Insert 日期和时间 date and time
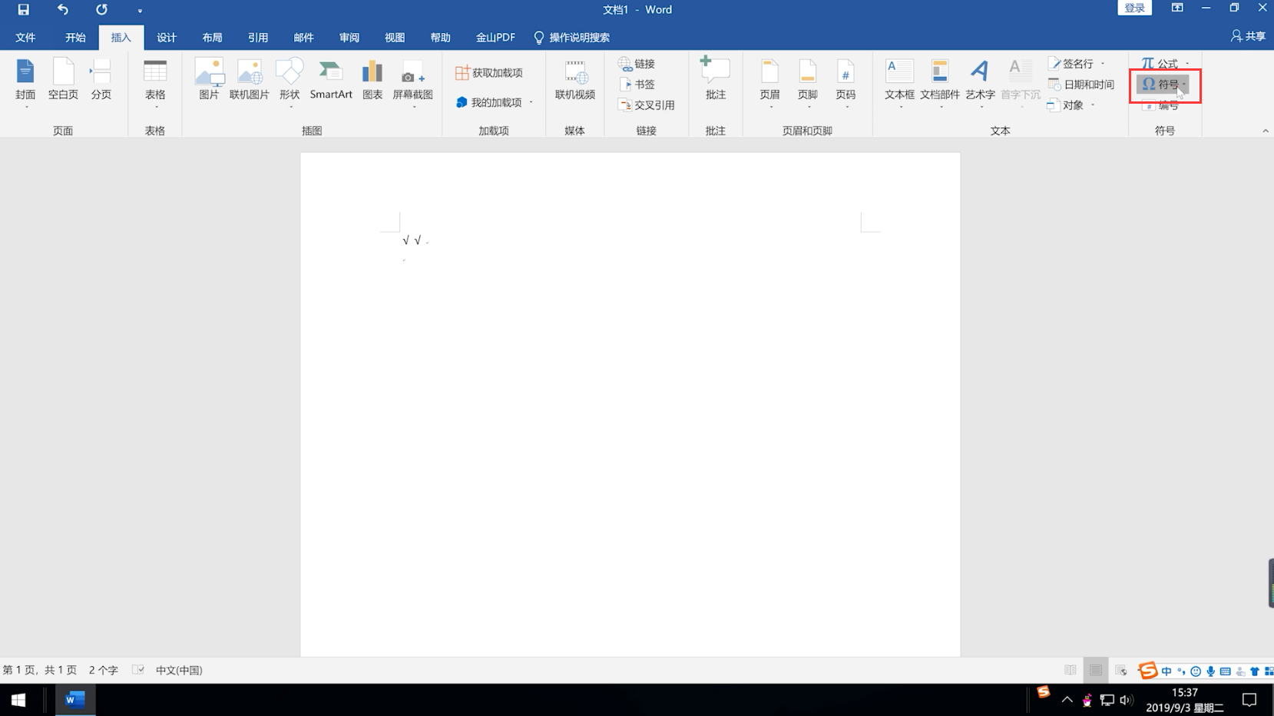This screenshot has width=1274, height=716. [x=1081, y=85]
